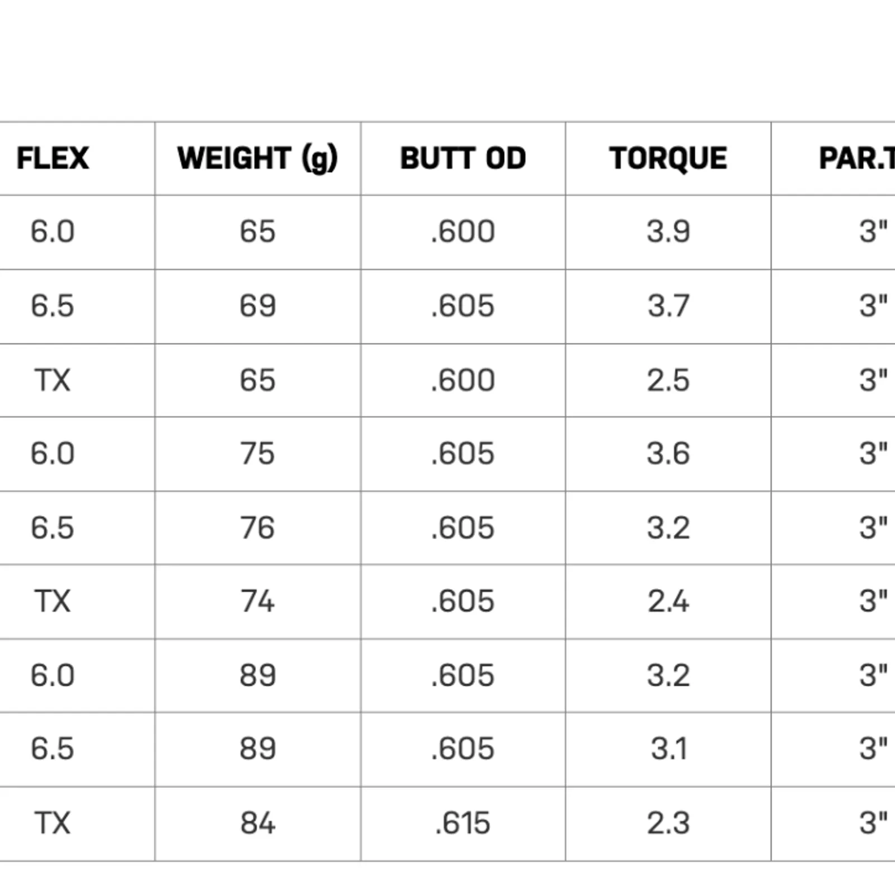
Task: Click the FLEX column header
Action: (x=53, y=158)
